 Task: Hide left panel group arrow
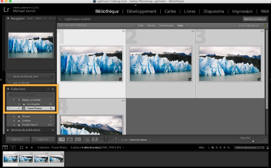[x=1, y=80]
